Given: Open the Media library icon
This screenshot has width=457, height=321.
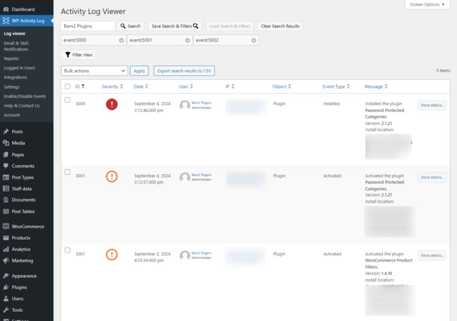Looking at the screenshot, I should [7, 143].
